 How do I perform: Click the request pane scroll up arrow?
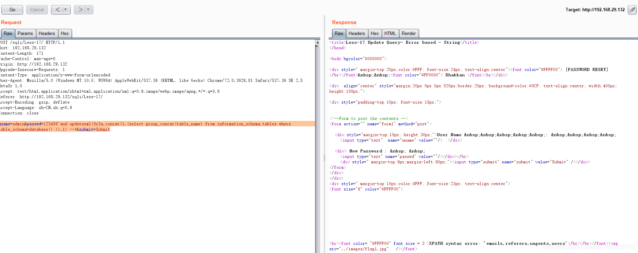[x=317, y=42]
